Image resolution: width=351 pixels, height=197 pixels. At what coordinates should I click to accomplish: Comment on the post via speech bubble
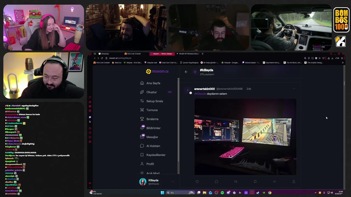click(x=216, y=182)
